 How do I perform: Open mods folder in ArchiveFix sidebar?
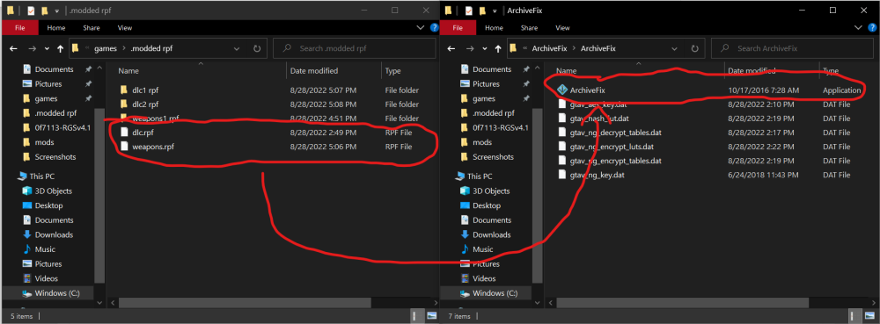pyautogui.click(x=481, y=142)
